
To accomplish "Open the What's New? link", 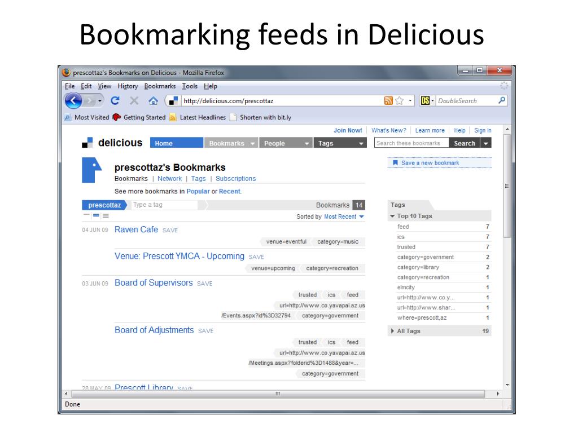I will point(389,130).
